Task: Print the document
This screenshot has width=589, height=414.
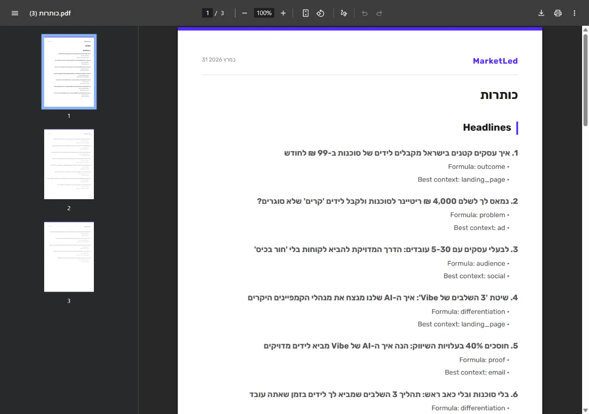Action: click(x=558, y=13)
